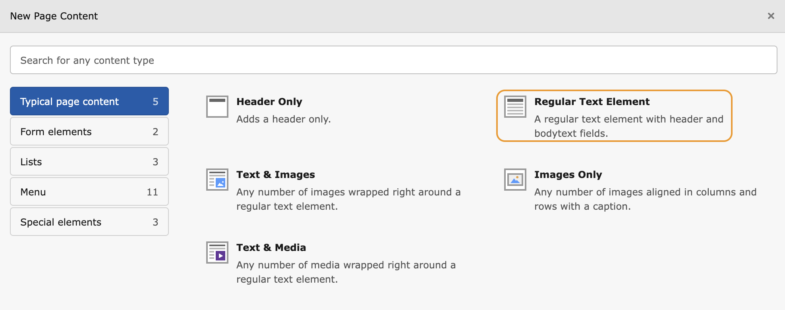The width and height of the screenshot is (785, 310).
Task: Click 'Adds a header only.' description
Action: pyautogui.click(x=284, y=119)
